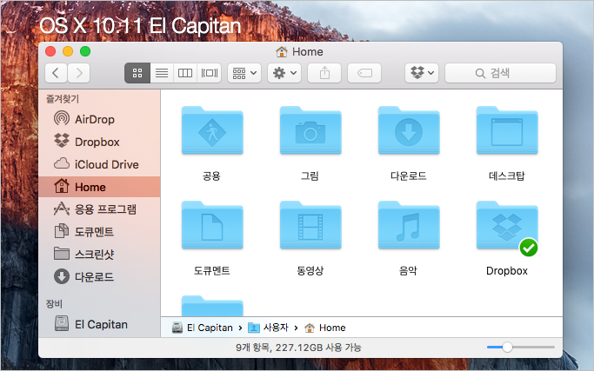Open 스크린샷 in the sidebar

pyautogui.click(x=99, y=254)
